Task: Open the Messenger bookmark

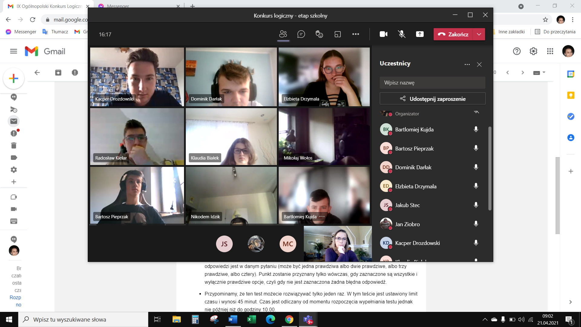Action: click(21, 31)
